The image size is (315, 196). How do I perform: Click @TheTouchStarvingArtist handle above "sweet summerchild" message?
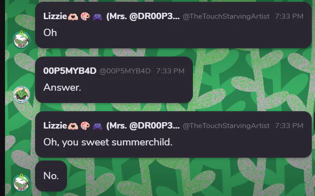(x=226, y=126)
